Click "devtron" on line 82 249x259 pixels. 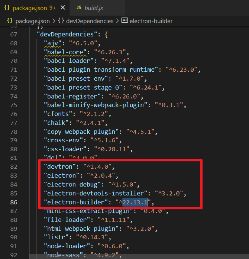pos(59,167)
